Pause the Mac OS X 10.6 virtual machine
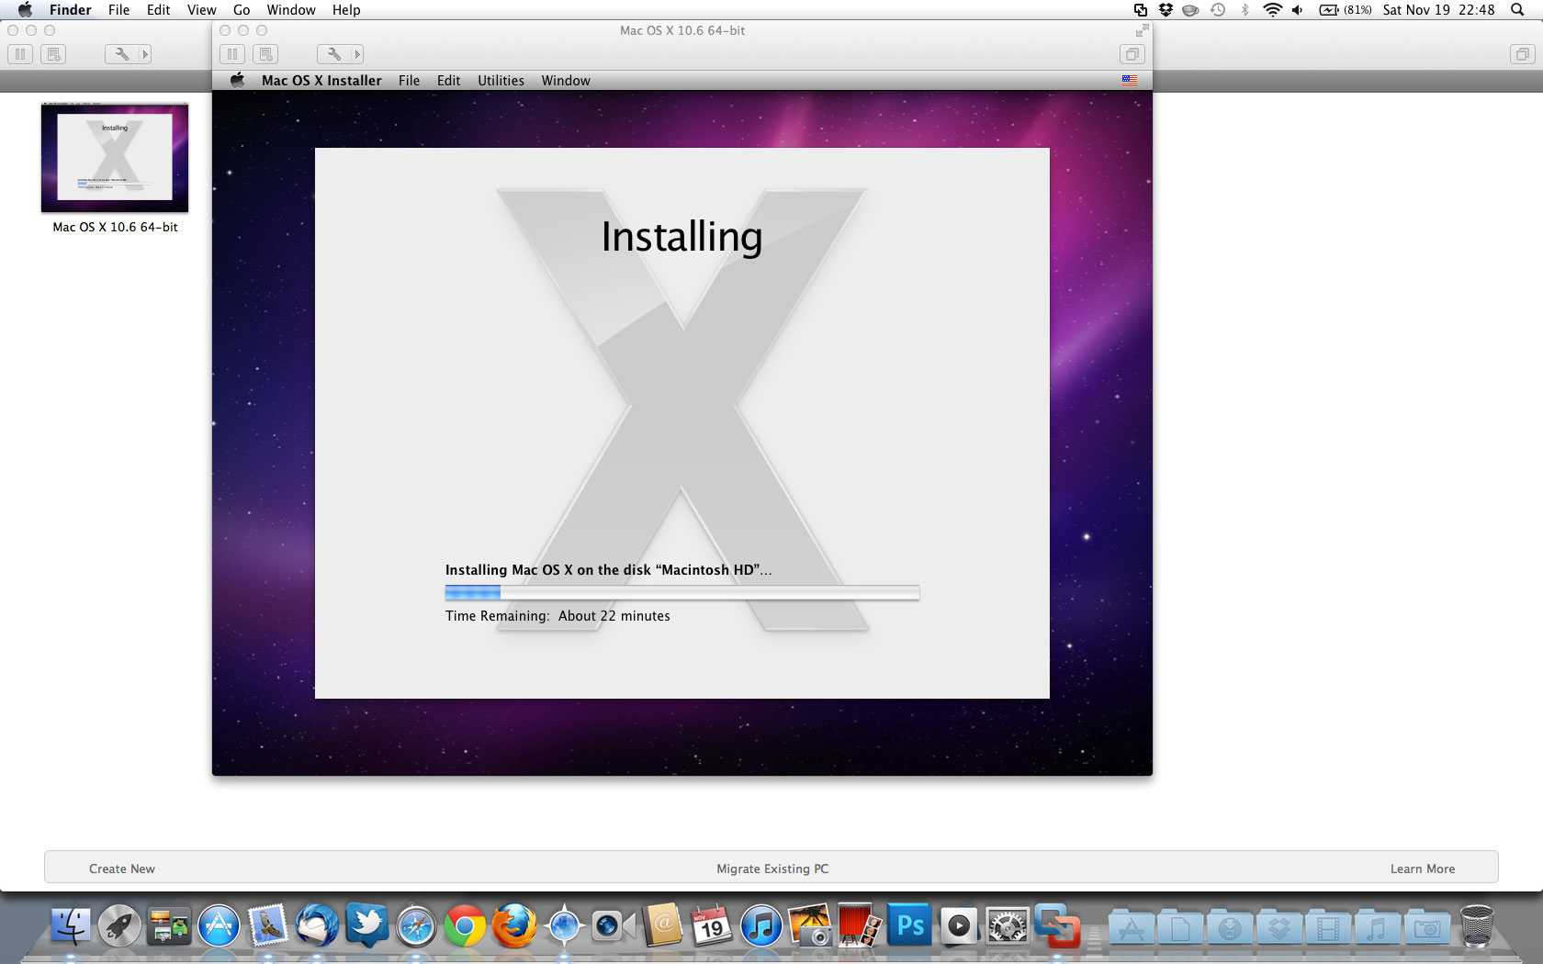Image resolution: width=1543 pixels, height=964 pixels. (232, 54)
